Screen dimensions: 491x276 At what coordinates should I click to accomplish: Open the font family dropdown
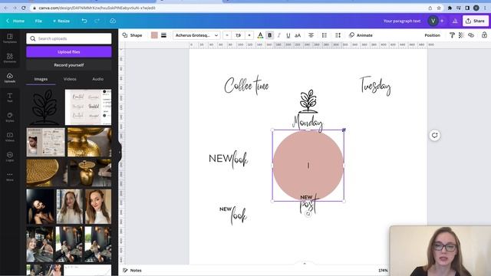(x=196, y=35)
